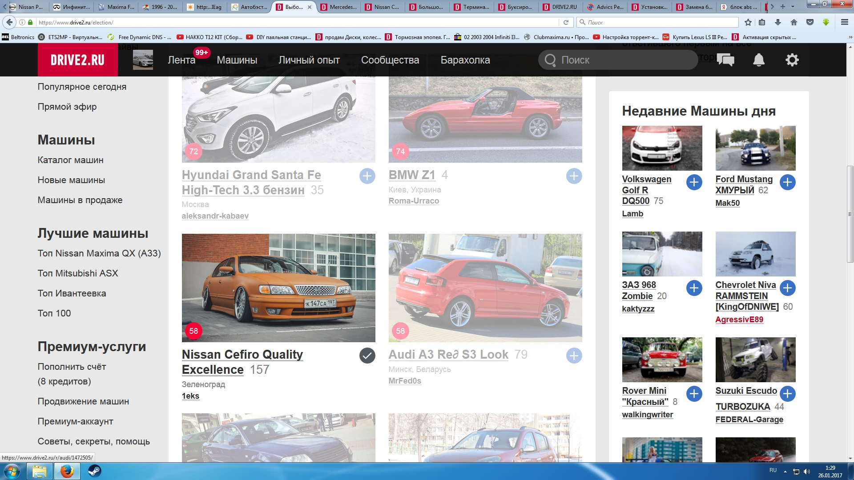The height and width of the screenshot is (480, 854).
Task: Open Личный опыт section
Action: coord(309,60)
